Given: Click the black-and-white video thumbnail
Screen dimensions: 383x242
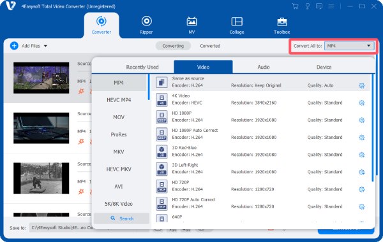Looking at the screenshot, I should 41,178.
